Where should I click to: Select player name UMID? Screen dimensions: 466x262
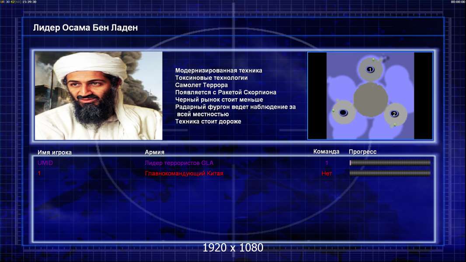[x=45, y=163]
